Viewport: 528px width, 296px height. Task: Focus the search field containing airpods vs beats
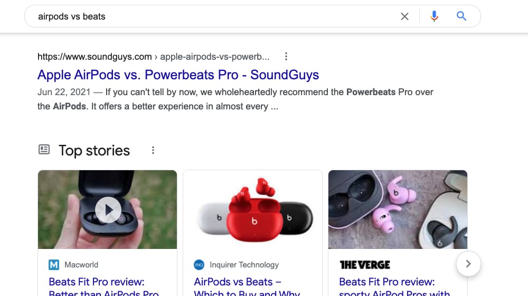tap(211, 16)
